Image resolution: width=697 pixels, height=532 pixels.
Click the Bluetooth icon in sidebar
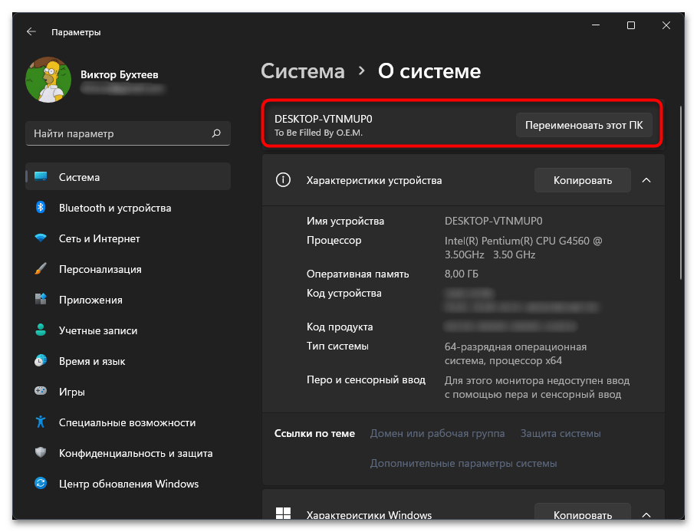coord(41,208)
